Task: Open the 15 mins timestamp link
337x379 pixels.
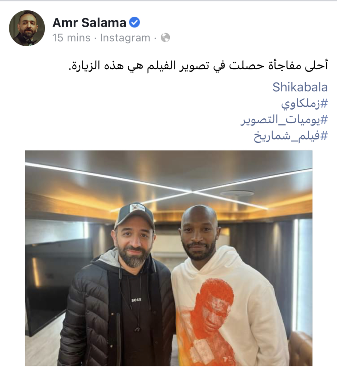Action: [x=71, y=38]
